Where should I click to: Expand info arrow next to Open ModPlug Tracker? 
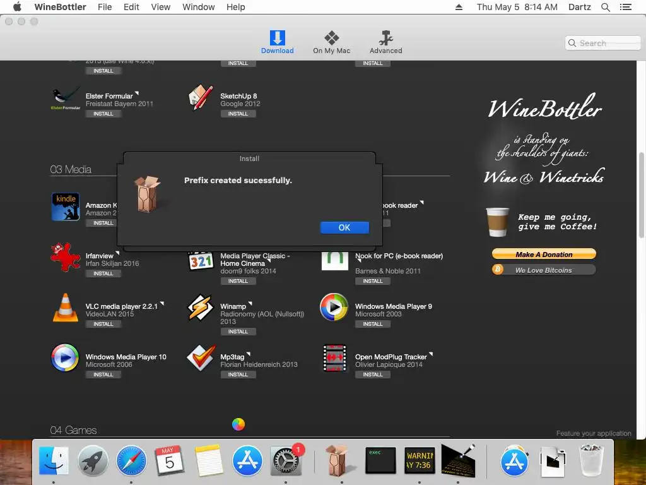point(431,354)
